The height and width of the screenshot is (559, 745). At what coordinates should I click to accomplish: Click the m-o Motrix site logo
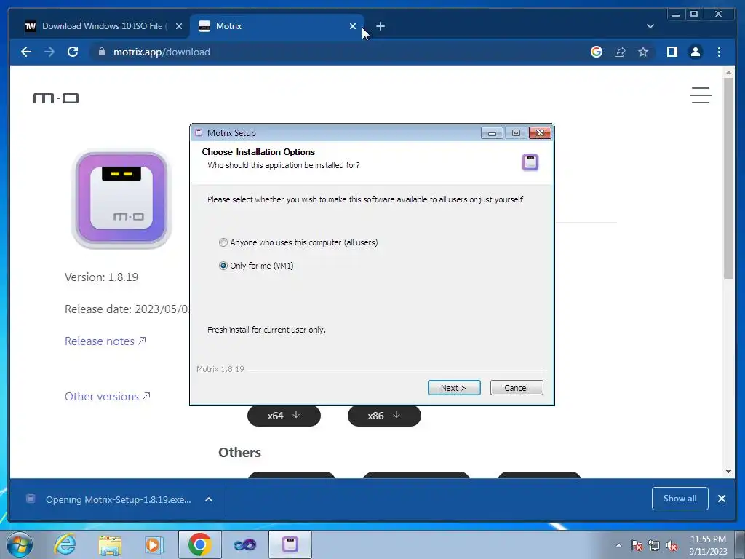(55, 98)
